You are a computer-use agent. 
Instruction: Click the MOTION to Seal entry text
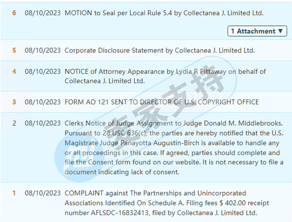pyautogui.click(x=164, y=13)
